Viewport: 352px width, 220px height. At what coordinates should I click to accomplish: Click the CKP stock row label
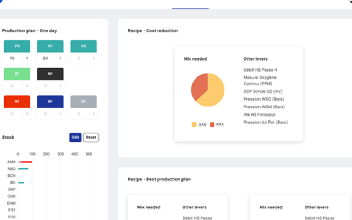tap(12, 189)
